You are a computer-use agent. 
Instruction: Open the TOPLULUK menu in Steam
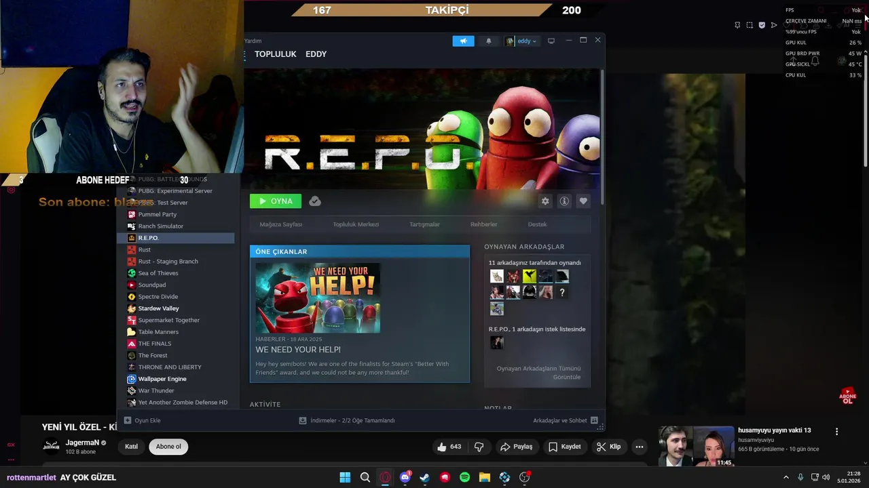pos(275,54)
